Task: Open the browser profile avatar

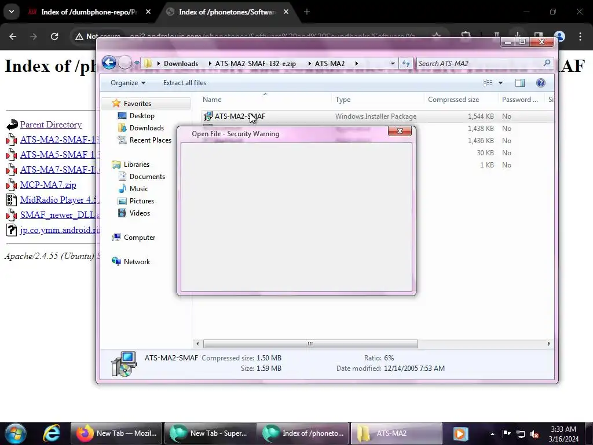Action: point(560,37)
